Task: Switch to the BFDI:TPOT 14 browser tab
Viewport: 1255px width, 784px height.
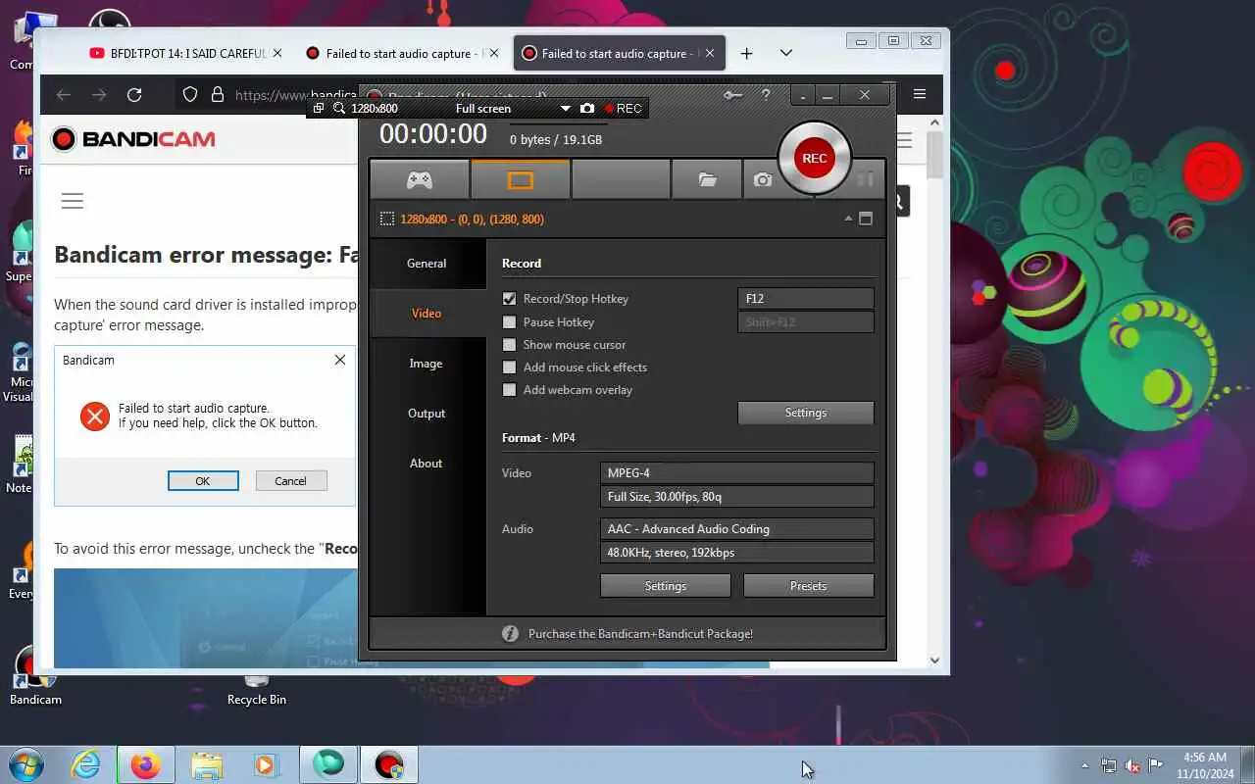Action: tap(184, 54)
